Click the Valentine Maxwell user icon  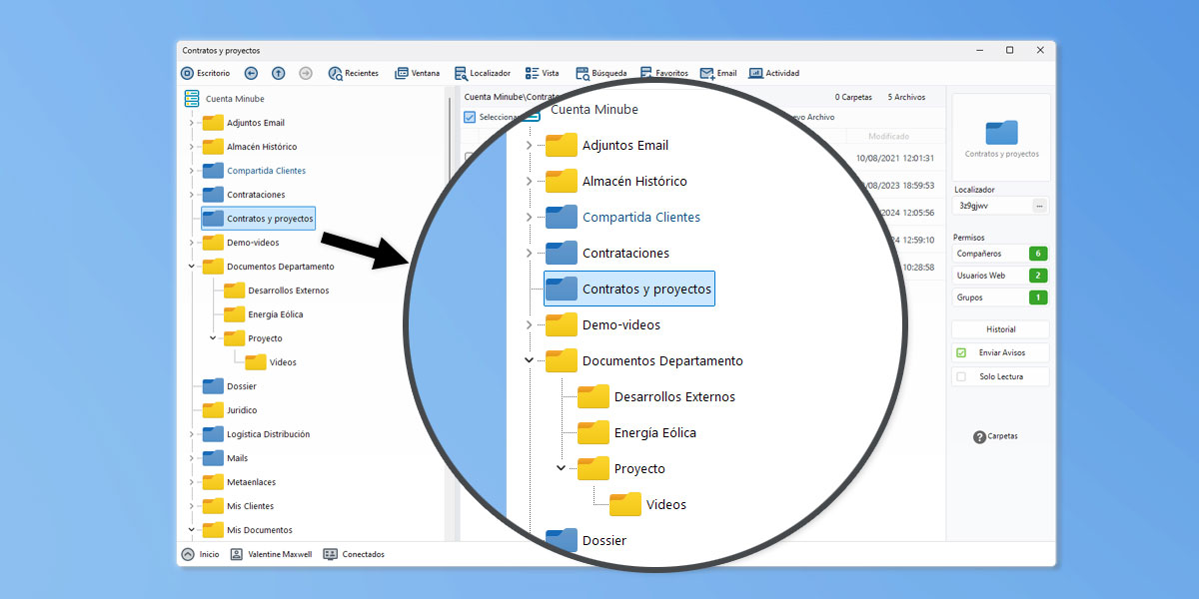click(237, 554)
